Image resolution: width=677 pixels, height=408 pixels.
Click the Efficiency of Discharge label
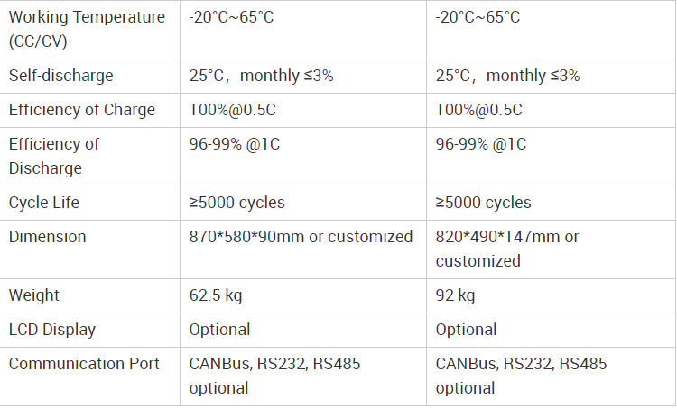click(54, 156)
